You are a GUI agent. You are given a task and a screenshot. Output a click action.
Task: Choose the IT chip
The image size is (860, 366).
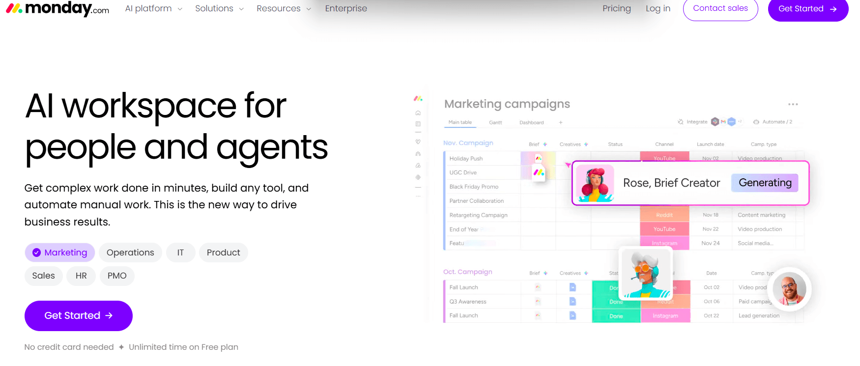pos(180,253)
